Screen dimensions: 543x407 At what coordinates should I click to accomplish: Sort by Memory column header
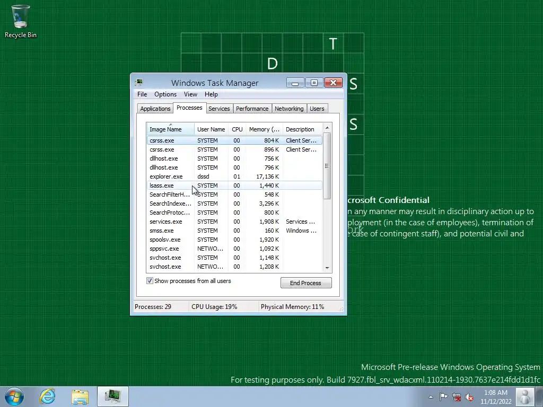coord(264,129)
